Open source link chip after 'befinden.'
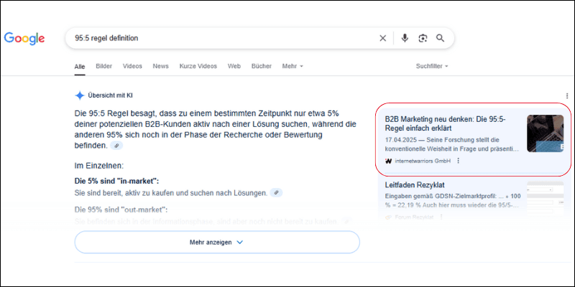575x287 pixels. 116,146
